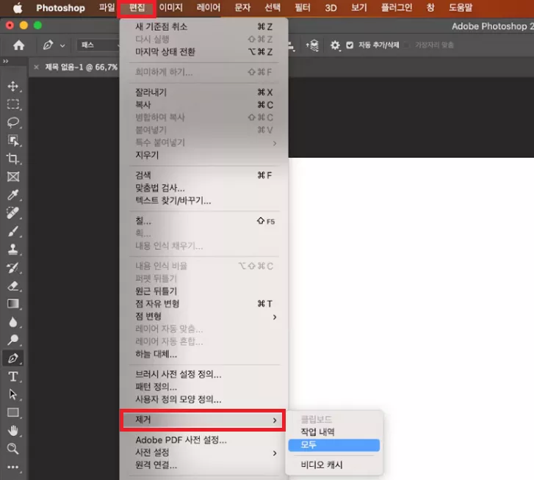534x480 pixels.
Task: Open the 칠... fill item
Action: pos(204,221)
